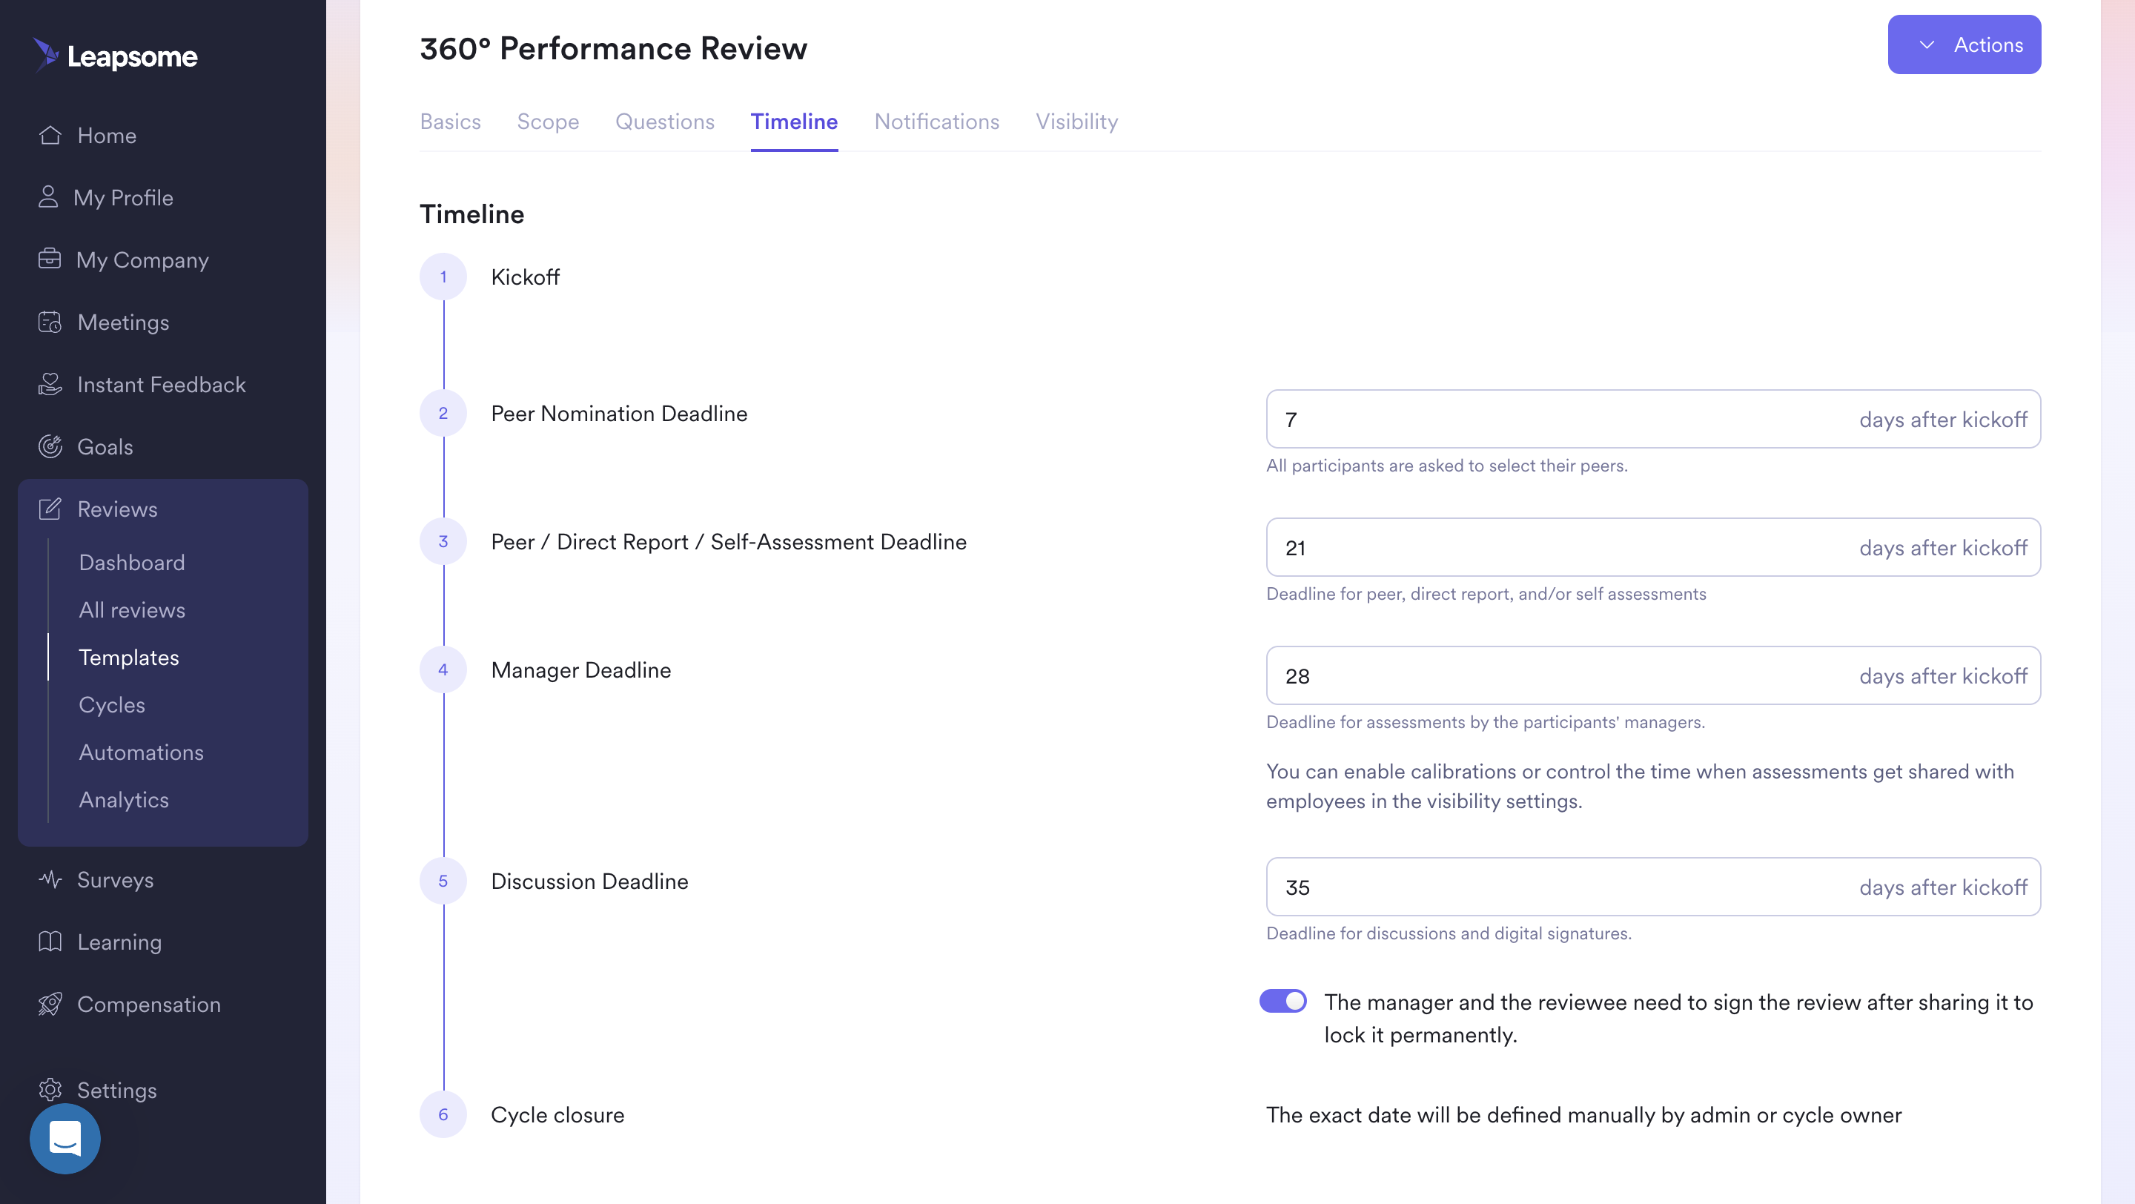Expand the Actions dropdown

click(1964, 44)
